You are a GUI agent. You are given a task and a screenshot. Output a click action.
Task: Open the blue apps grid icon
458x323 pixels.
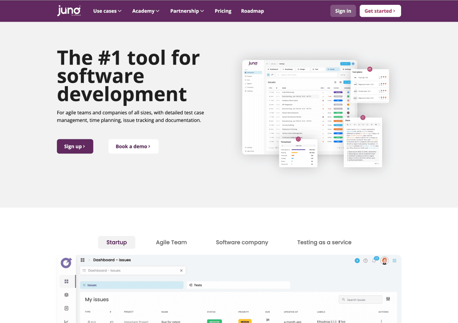click(x=394, y=261)
